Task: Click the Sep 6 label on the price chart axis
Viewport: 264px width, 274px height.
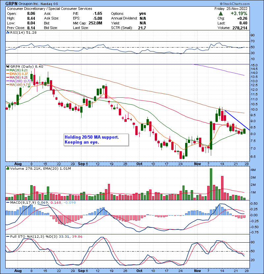Action: (83, 164)
